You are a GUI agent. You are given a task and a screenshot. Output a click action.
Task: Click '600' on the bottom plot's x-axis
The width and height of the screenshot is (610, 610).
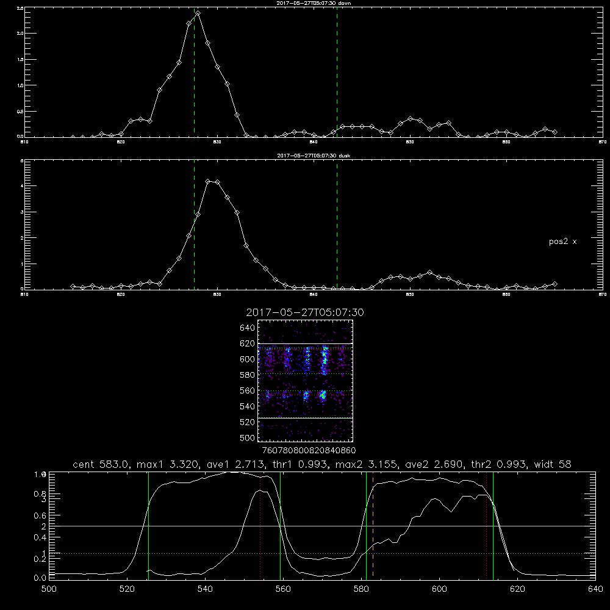coord(439,589)
